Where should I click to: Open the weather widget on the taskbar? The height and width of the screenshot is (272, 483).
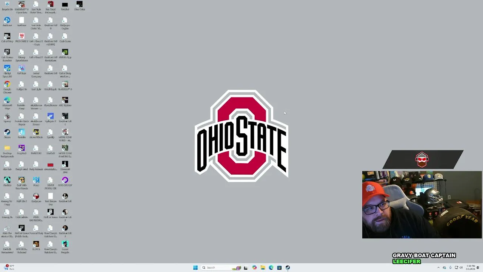tap(10, 267)
